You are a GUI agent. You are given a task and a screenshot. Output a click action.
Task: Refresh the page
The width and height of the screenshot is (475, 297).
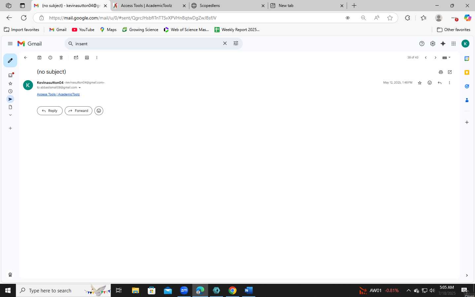click(24, 18)
